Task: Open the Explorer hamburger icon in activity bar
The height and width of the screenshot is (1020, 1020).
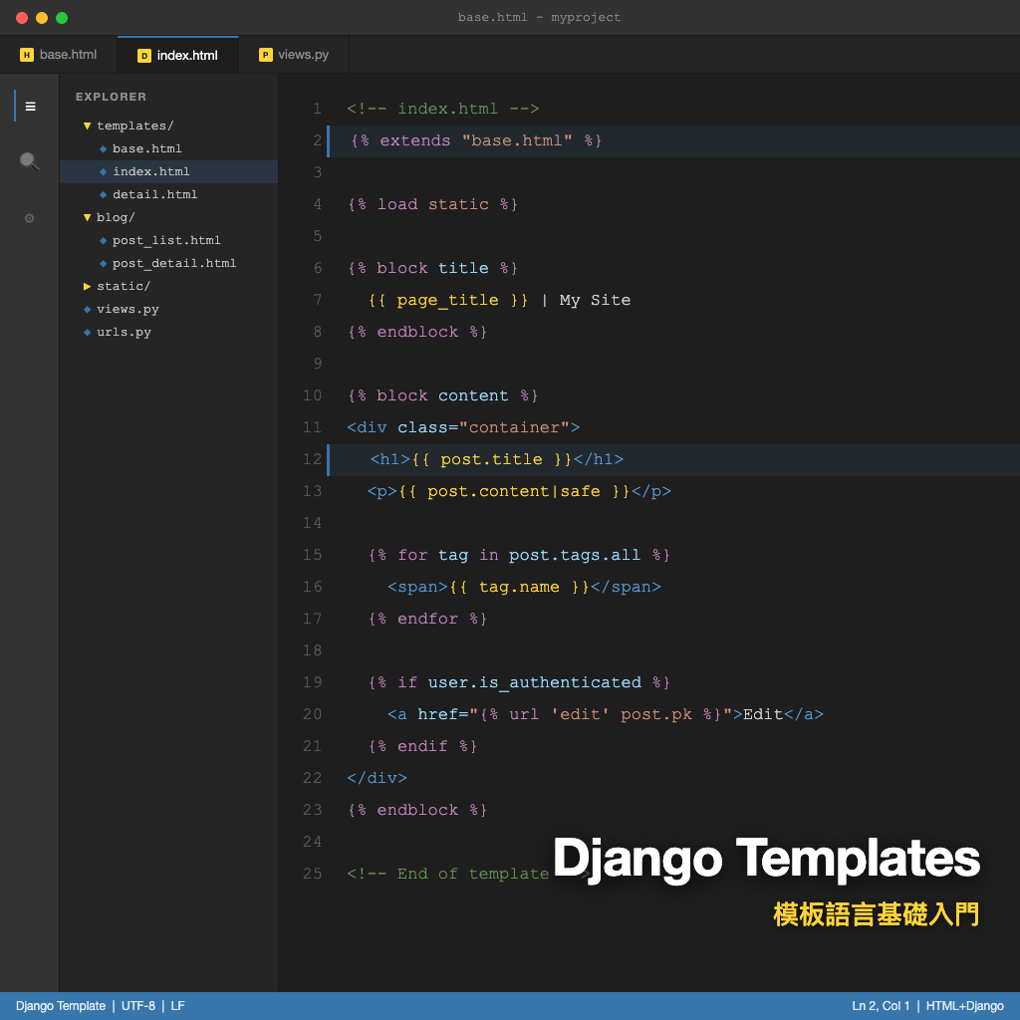Action: [x=30, y=106]
